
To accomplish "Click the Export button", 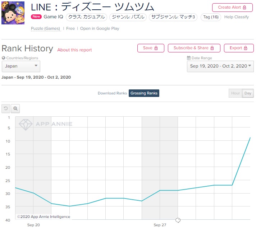I will click(239, 48).
